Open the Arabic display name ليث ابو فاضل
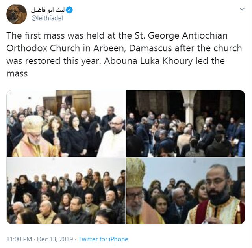The height and width of the screenshot is (248, 252). tap(48, 10)
